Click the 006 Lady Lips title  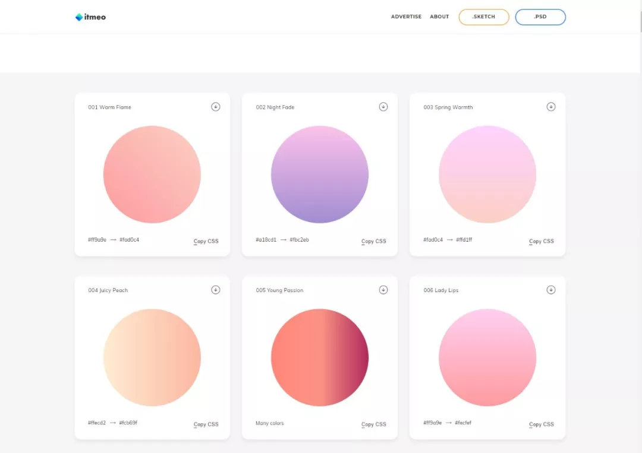coord(440,290)
